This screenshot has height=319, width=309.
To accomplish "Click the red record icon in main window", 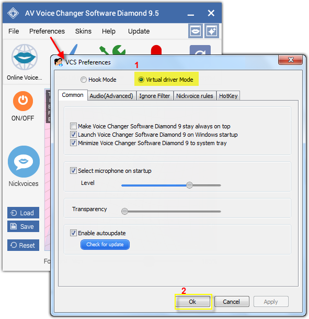I will [x=156, y=50].
